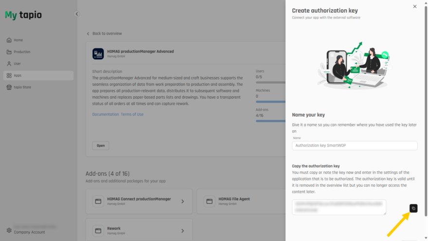Image resolution: width=428 pixels, height=241 pixels.
Task: Open the Documentation link
Action: 106,114
